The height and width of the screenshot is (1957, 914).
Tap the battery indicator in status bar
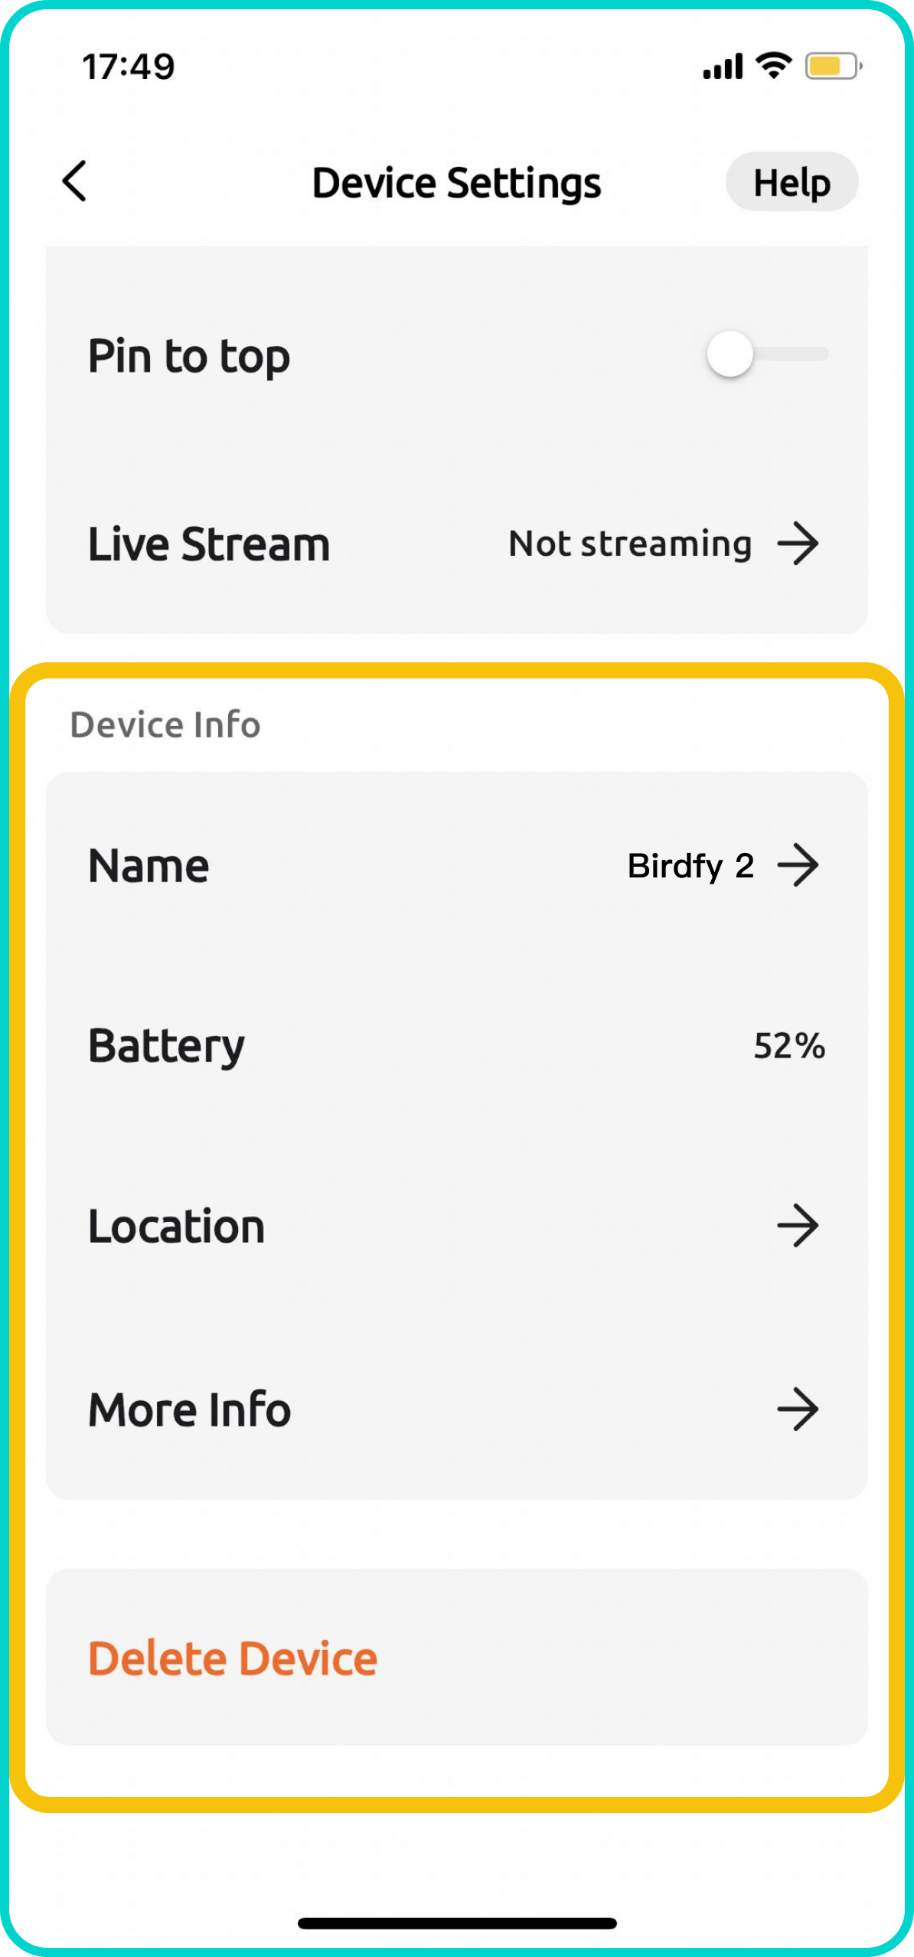(x=833, y=66)
